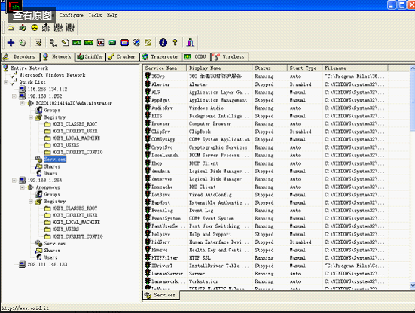This screenshot has height=313, width=415.
Task: Click the VNC password decoder icon
Action: pos(101,43)
